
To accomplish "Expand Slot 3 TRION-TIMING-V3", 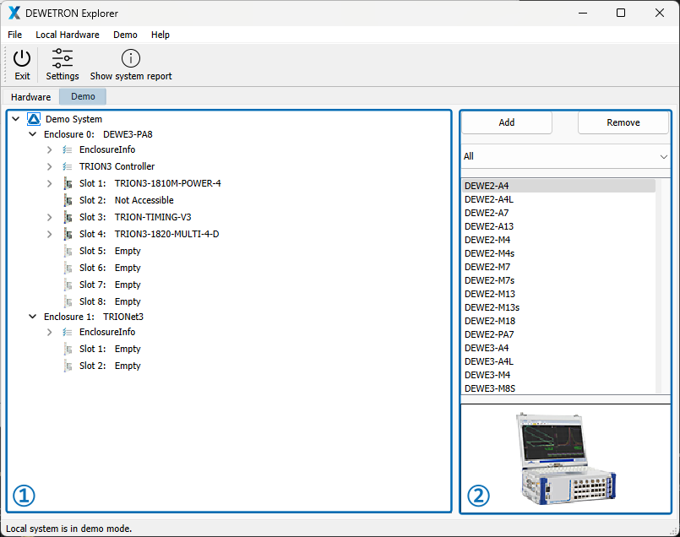I will coord(50,217).
